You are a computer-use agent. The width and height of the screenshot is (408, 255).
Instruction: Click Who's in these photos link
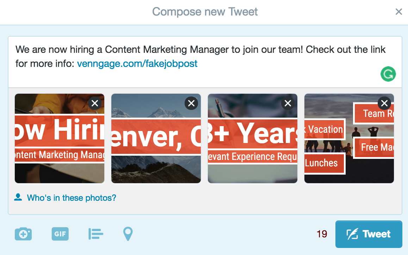coord(71,198)
